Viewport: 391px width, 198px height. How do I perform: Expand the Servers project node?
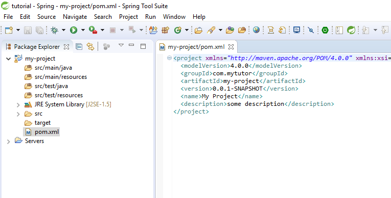pos(9,142)
